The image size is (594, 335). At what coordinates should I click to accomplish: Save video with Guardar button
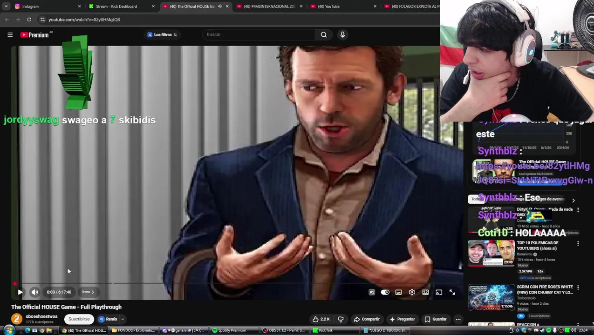(436, 319)
